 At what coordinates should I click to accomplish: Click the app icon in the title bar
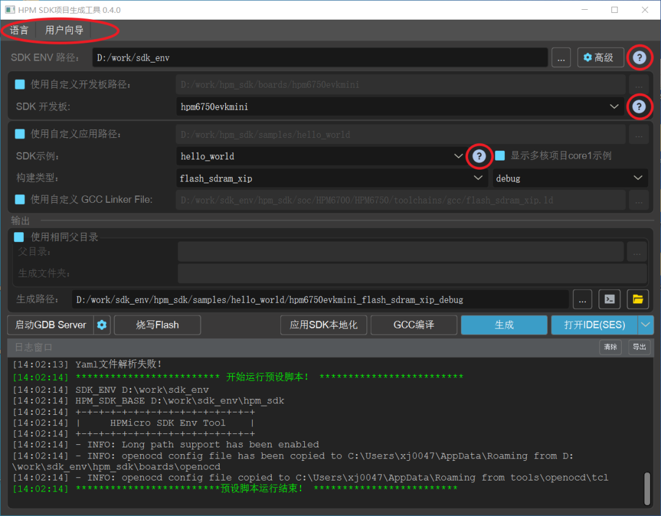pos(10,10)
